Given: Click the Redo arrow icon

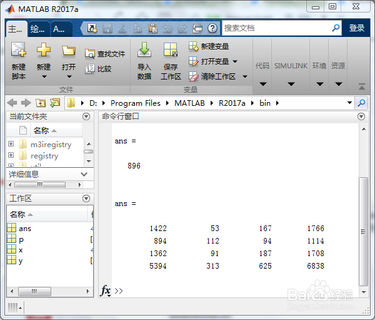Looking at the screenshot, I should tap(182, 29).
